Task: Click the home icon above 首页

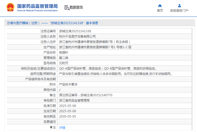Action: tap(160, 6)
